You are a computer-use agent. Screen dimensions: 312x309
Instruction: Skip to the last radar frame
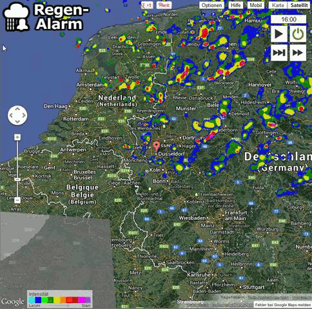[279, 53]
